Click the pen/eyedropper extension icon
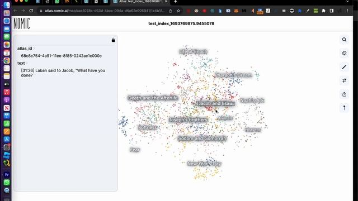 (308, 11)
